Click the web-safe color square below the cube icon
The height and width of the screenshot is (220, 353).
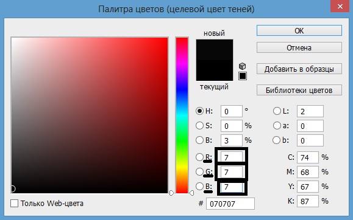pyautogui.click(x=243, y=76)
